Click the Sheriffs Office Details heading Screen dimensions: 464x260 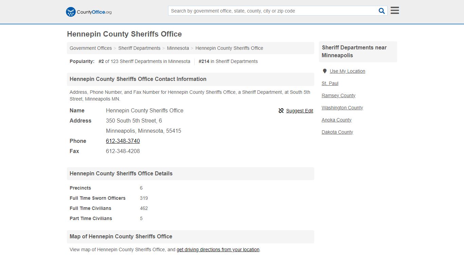pyautogui.click(x=121, y=173)
